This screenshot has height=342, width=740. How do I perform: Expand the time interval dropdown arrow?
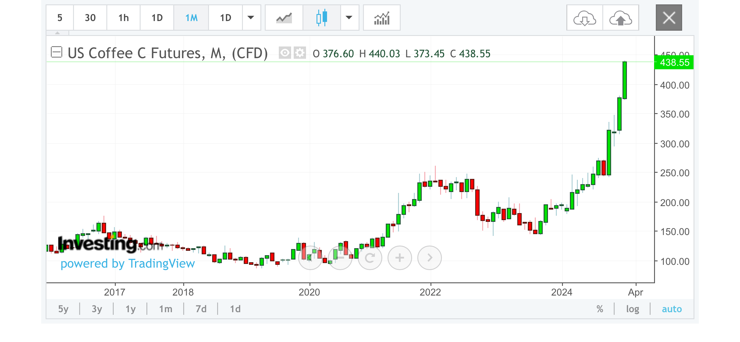tap(251, 18)
